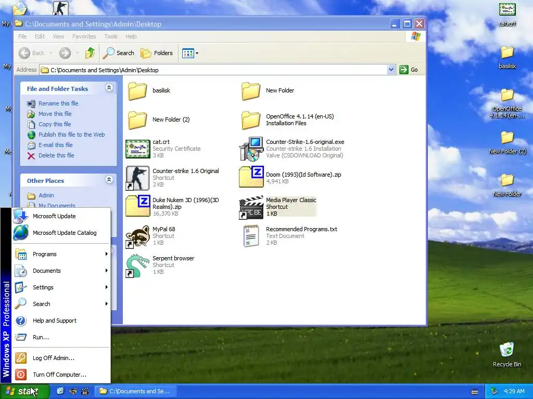Open the basilisk folder in Explorer window
533x399 pixels.
[137, 90]
